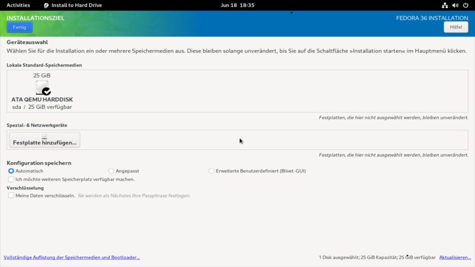Open the power menu icon
The width and height of the screenshot is (475, 267).
pos(466,5)
